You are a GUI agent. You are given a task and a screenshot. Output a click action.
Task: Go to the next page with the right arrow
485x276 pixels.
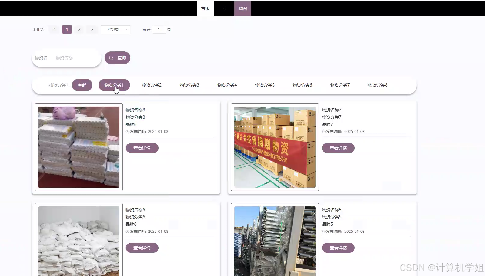92,29
